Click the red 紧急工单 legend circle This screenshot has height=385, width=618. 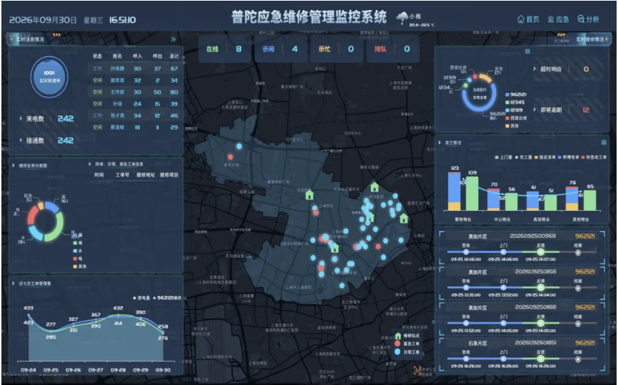(397, 343)
